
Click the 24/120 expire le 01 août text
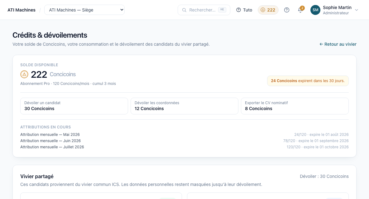[321, 134]
